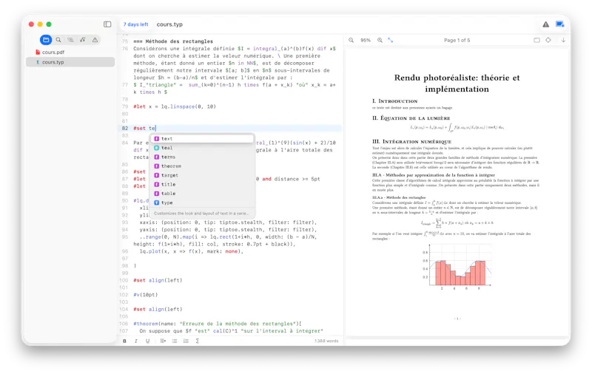
Task: Click the first '#set align(left)' on line 100
Action: coord(158,280)
